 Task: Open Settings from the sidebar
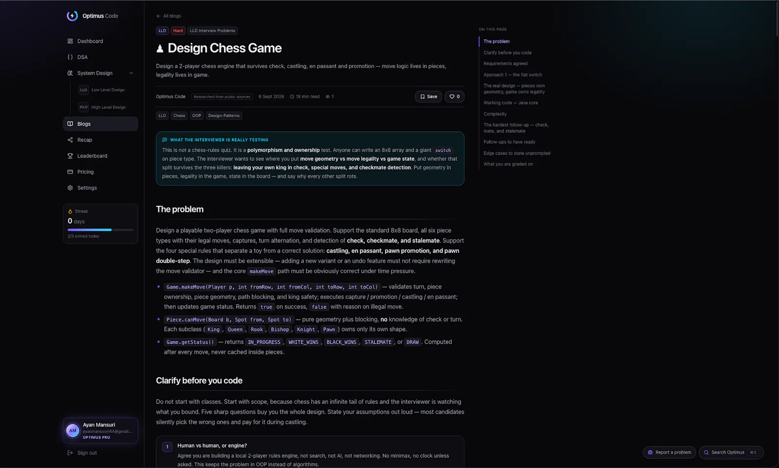tap(100, 188)
